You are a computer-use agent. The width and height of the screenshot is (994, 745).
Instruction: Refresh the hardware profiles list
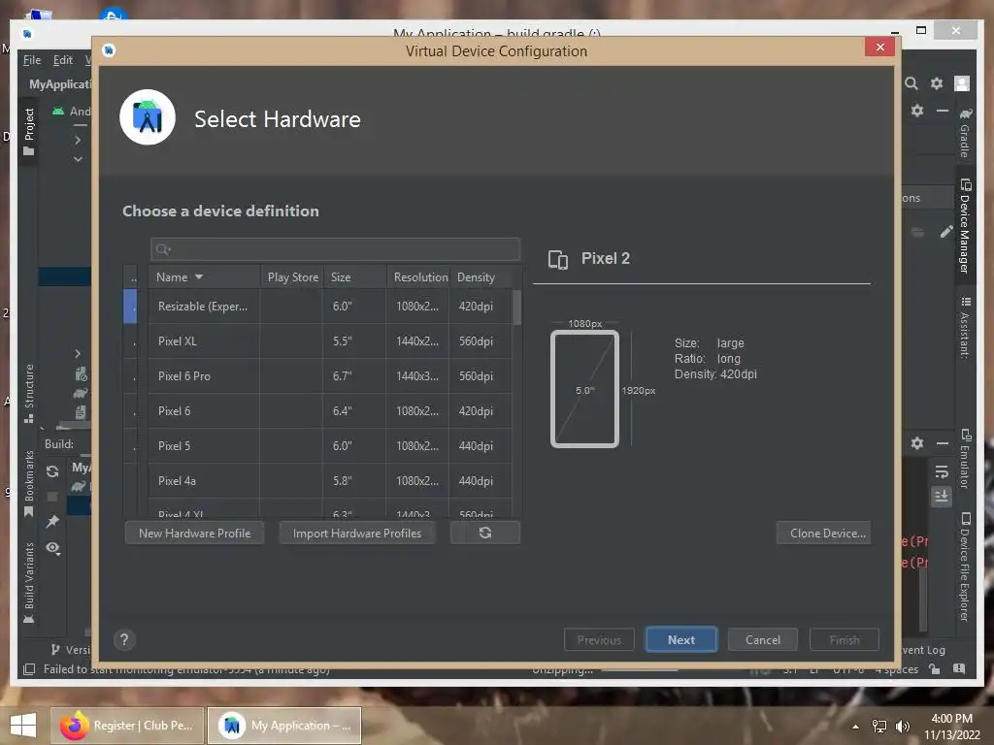485,533
